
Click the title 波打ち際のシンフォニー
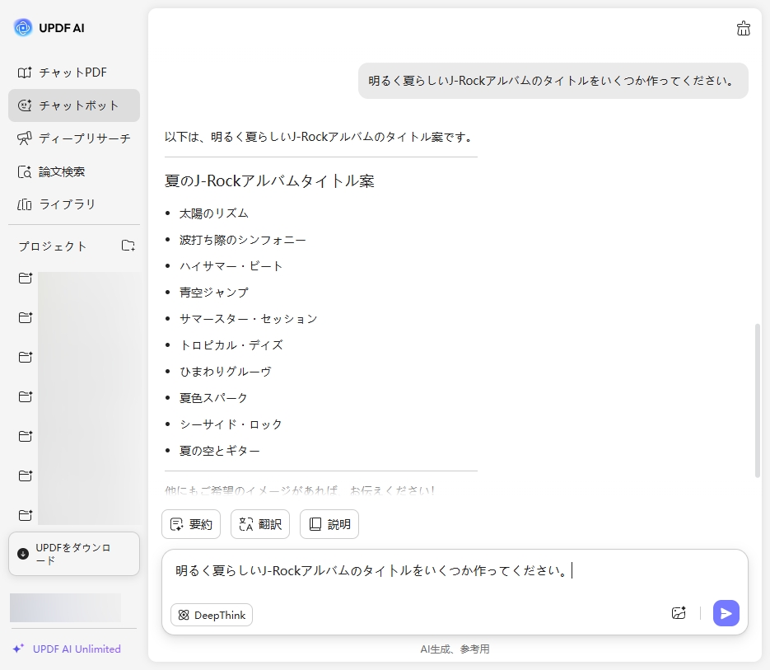[243, 240]
